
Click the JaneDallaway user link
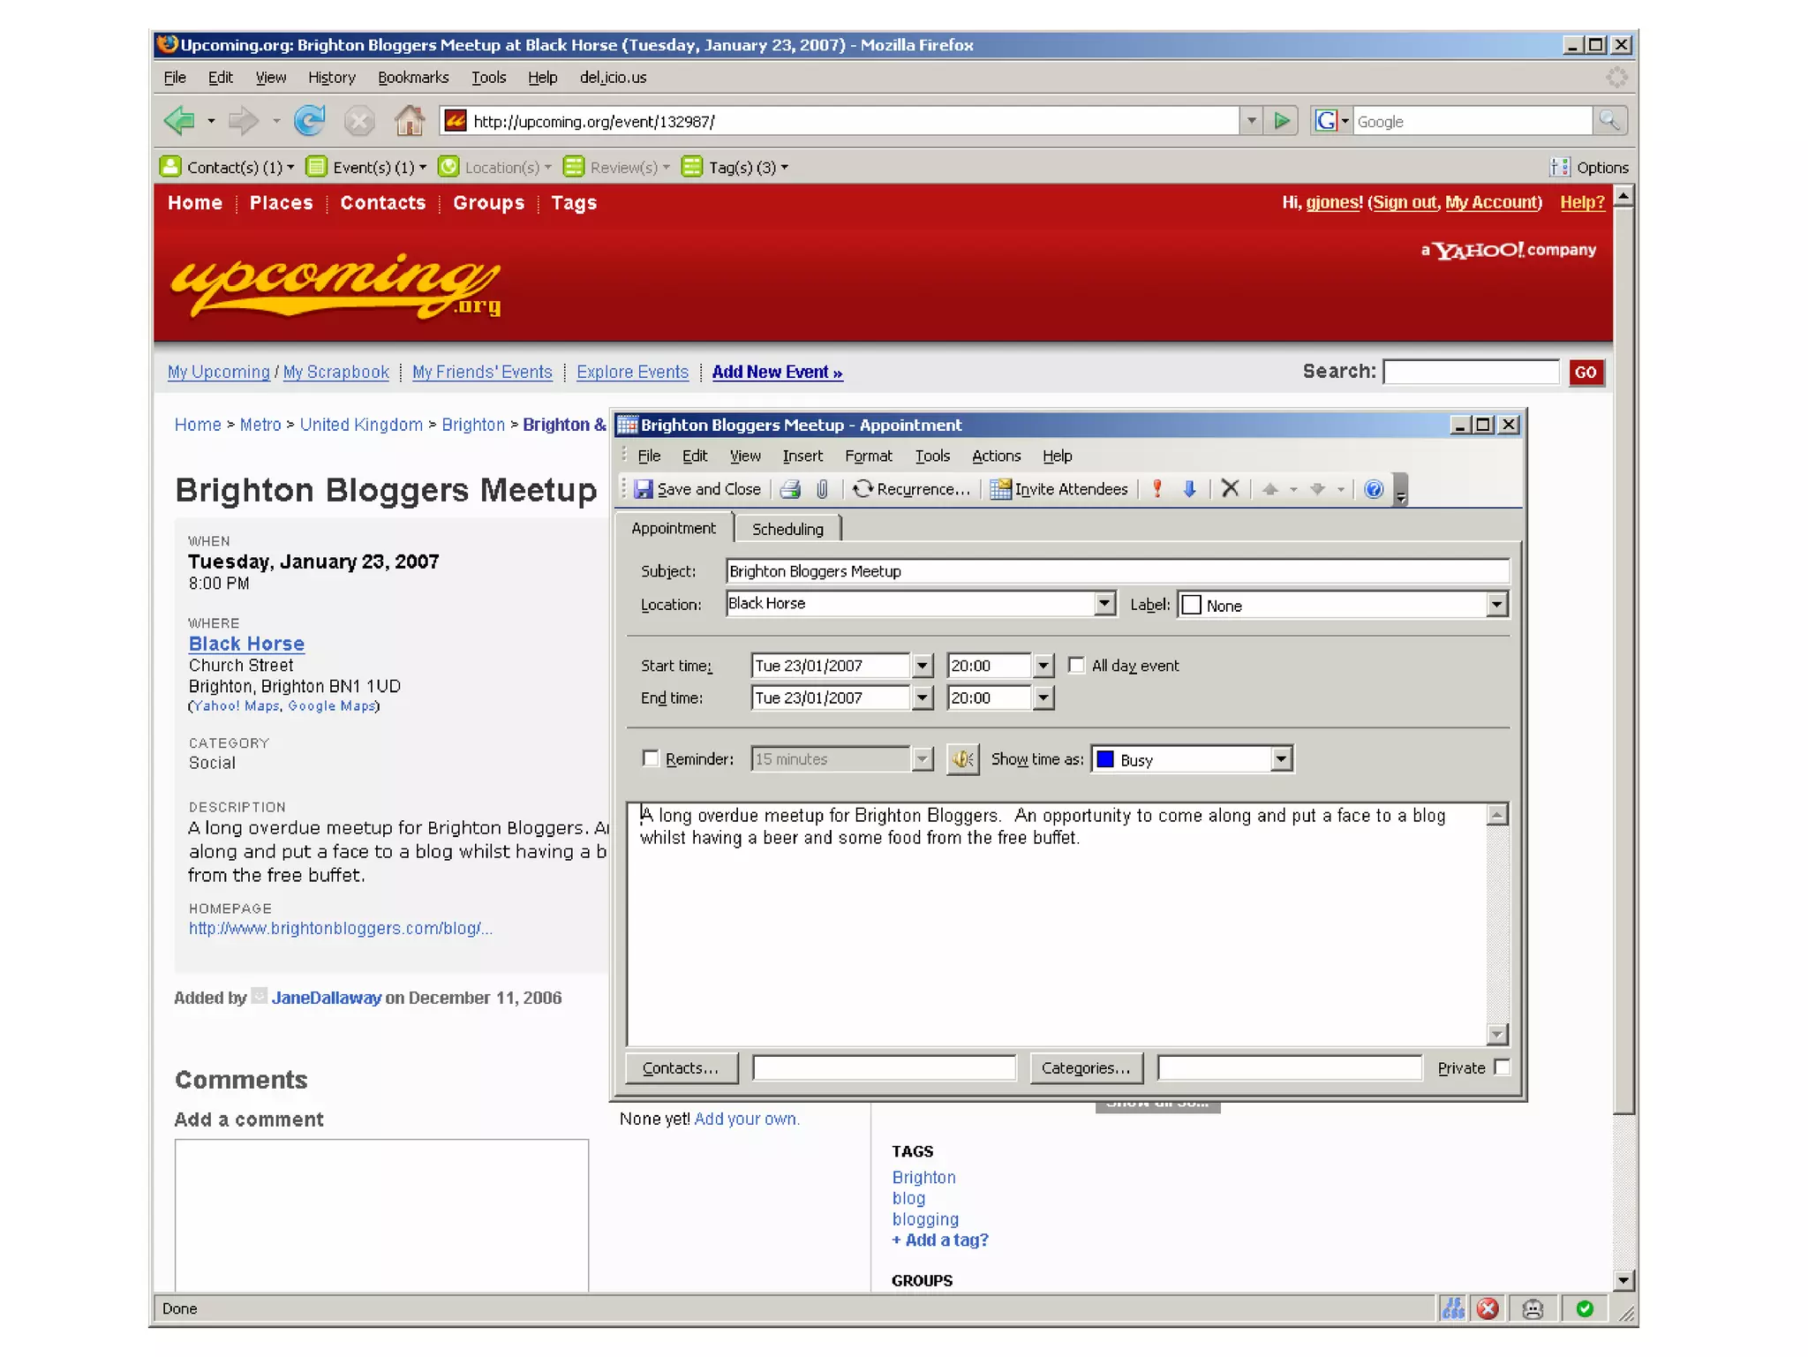[327, 998]
